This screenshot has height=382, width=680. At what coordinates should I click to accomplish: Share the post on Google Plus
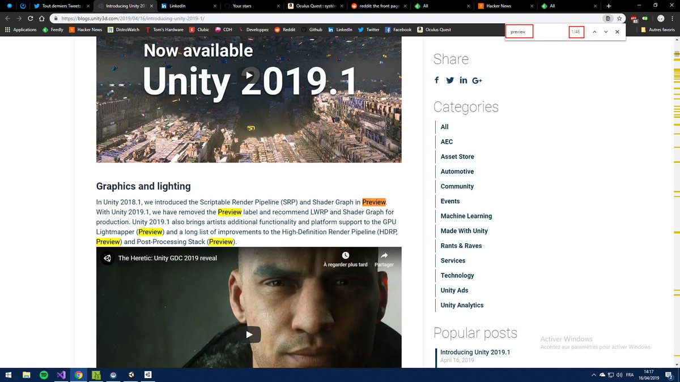tap(477, 80)
